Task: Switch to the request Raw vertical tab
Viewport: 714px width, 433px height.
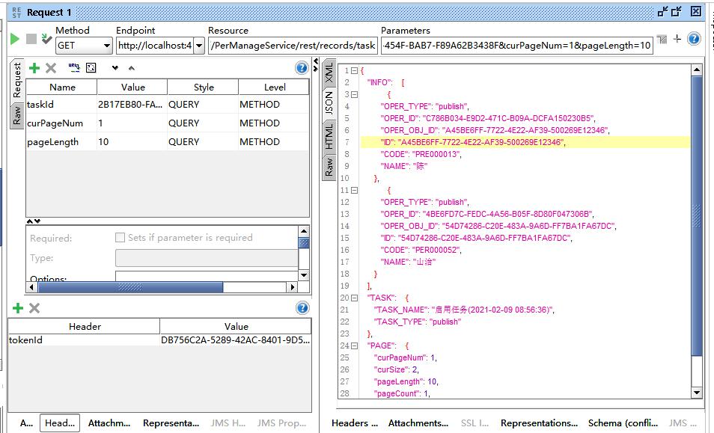Action: [x=17, y=115]
